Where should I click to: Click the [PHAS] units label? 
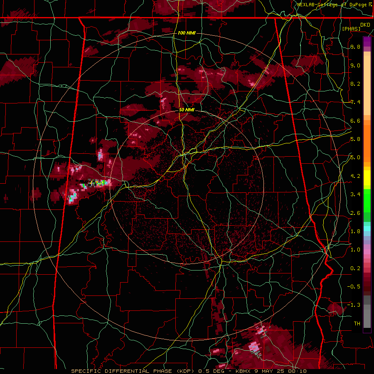[351, 29]
